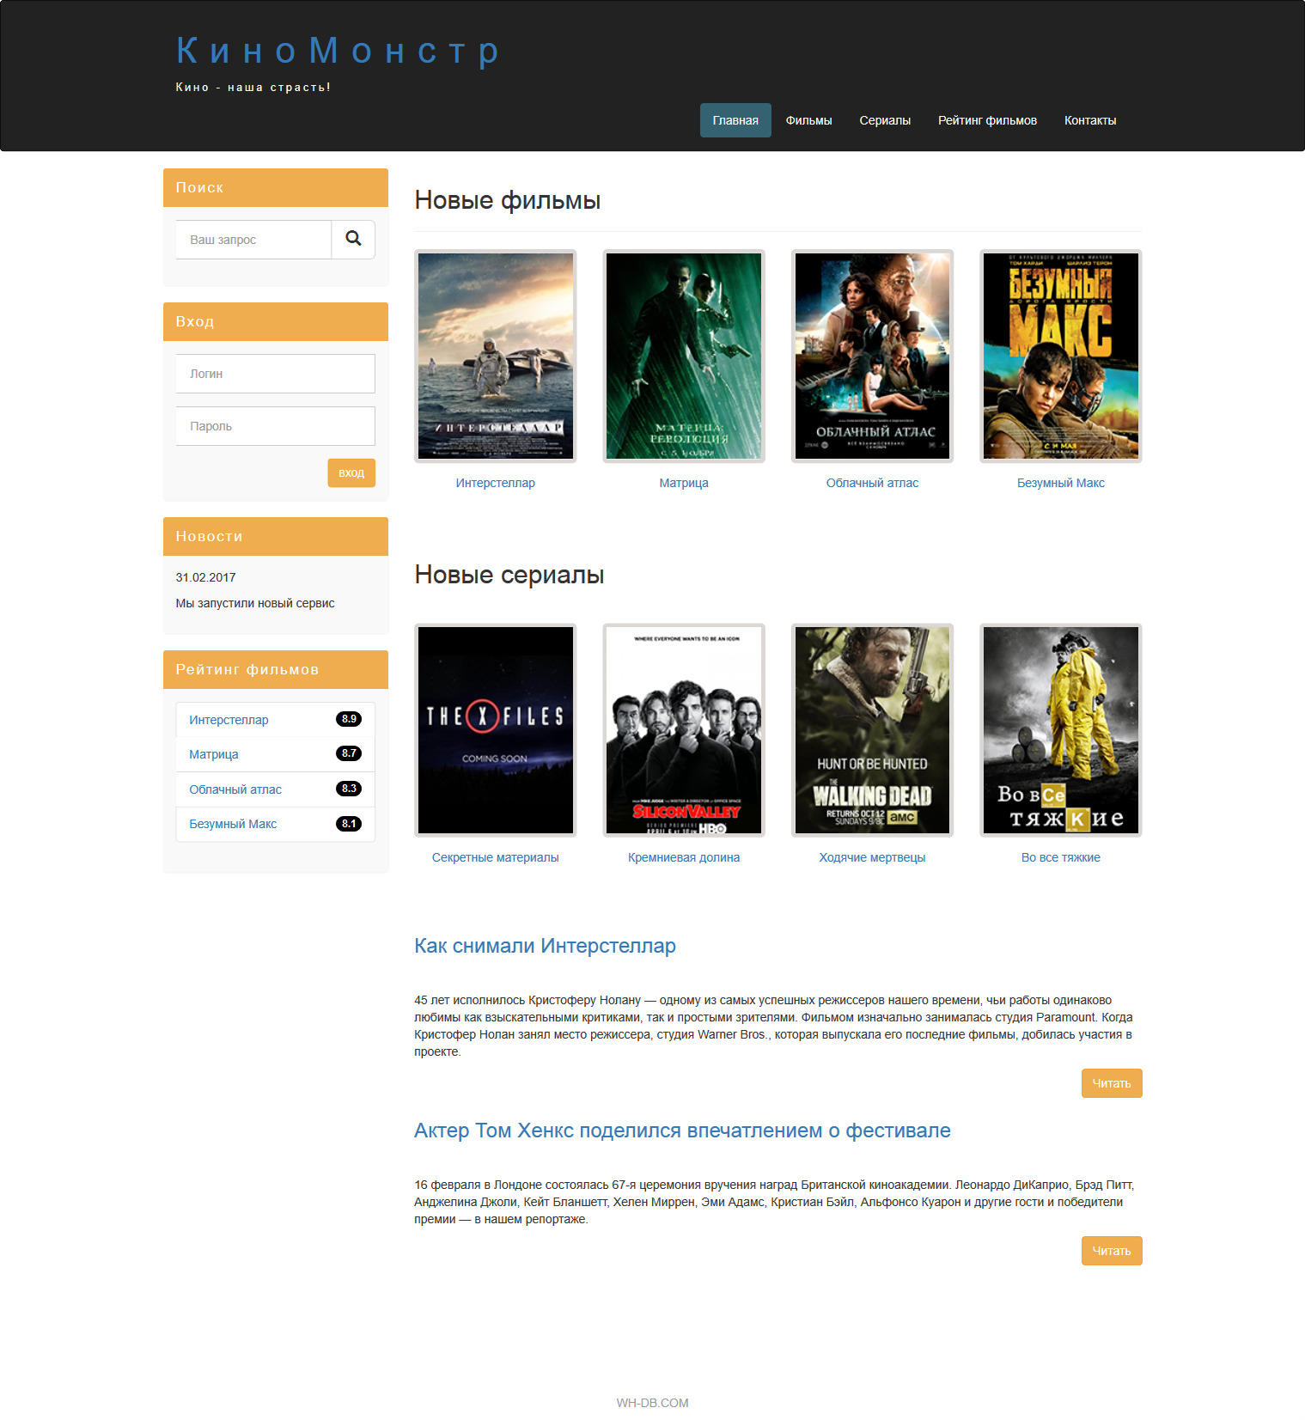The width and height of the screenshot is (1305, 1420).
Task: Open The X-Files series poster
Action: pyautogui.click(x=496, y=730)
